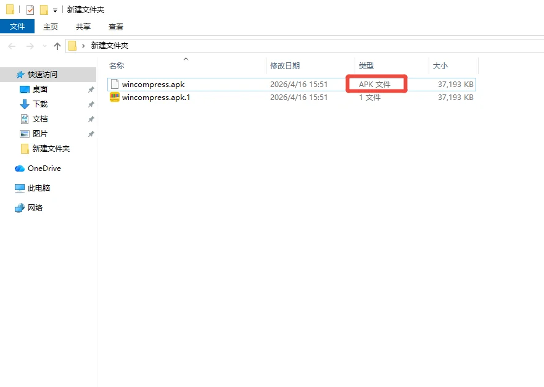Click the 1 文件 type cell
Viewport: 544px width, 387px height.
click(x=370, y=98)
